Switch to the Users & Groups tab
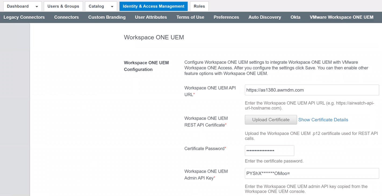This screenshot has height=196, width=382. coord(63,6)
